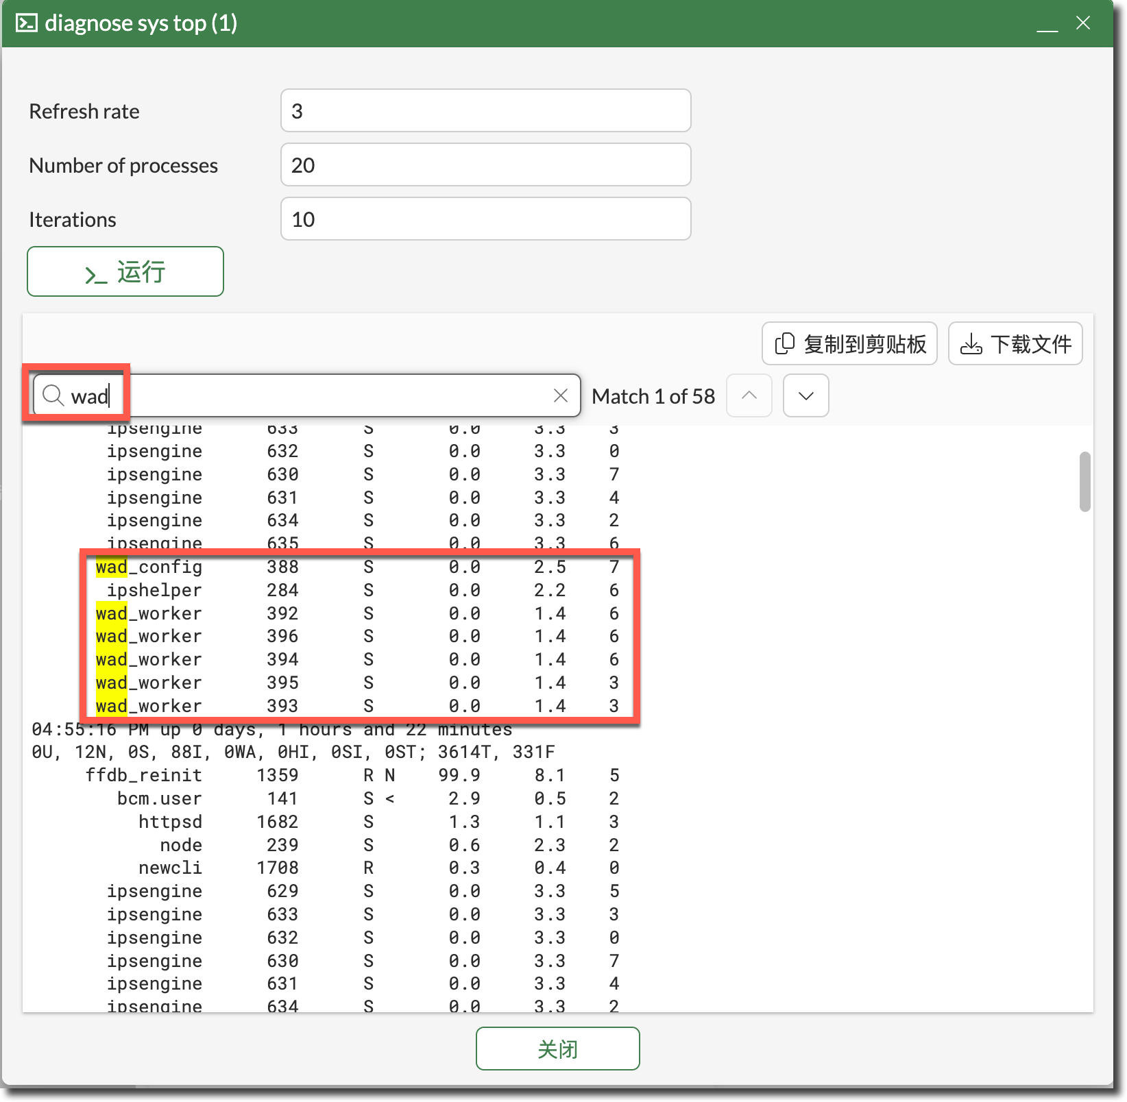Click the ffdb_reinit process name
This screenshot has height=1102, width=1127.
144,775
